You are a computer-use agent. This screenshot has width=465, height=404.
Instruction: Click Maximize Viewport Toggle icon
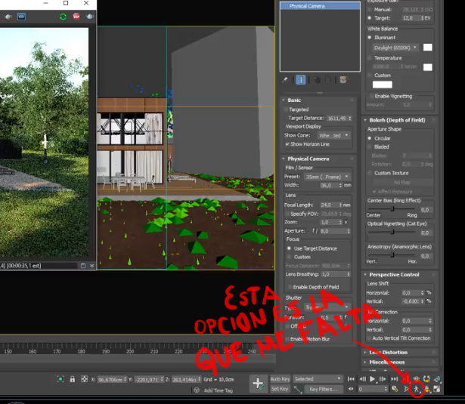click(x=437, y=389)
